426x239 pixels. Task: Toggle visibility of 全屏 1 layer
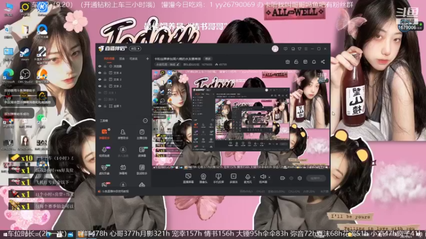[x=100, y=106]
